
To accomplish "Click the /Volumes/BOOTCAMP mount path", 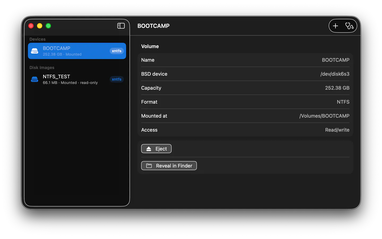I will (x=324, y=116).
